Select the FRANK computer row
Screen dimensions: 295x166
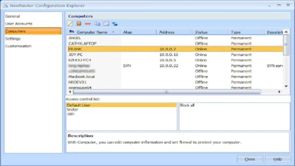175,49
